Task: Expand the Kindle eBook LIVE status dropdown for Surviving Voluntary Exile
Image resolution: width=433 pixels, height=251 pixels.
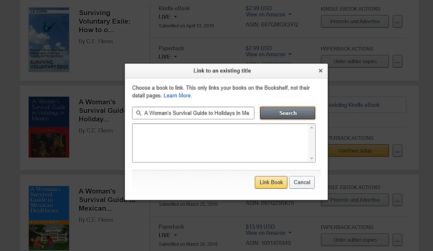Action: 168,17
